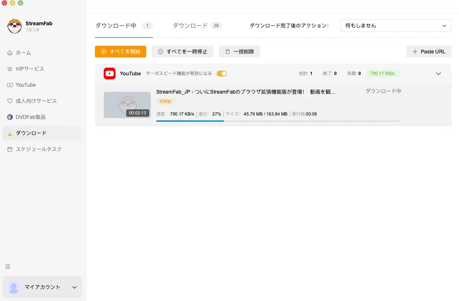
Task: Click the video thumbnail showing 00:02:13
Action: pyautogui.click(x=127, y=105)
